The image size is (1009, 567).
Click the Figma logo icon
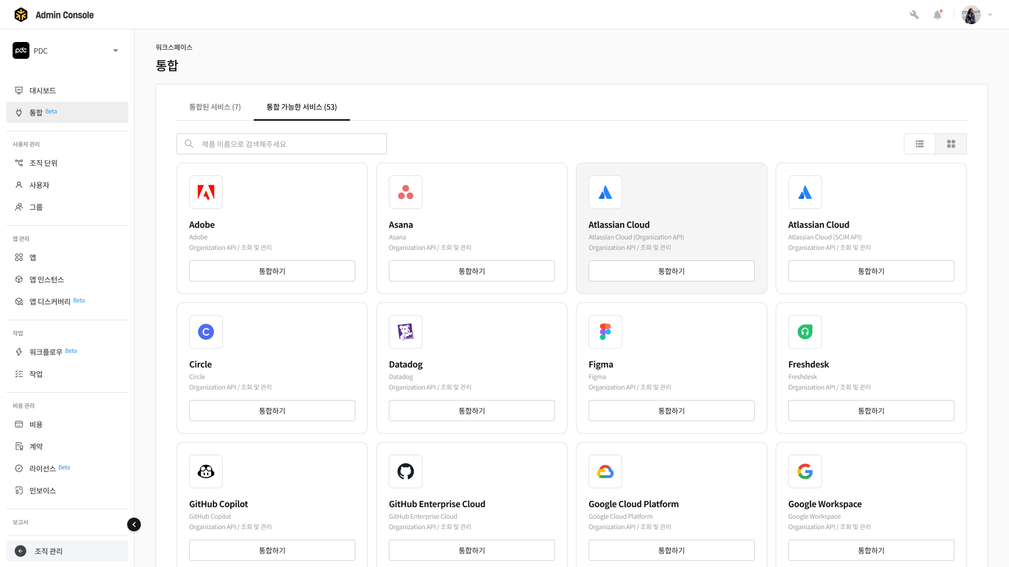pyautogui.click(x=605, y=332)
